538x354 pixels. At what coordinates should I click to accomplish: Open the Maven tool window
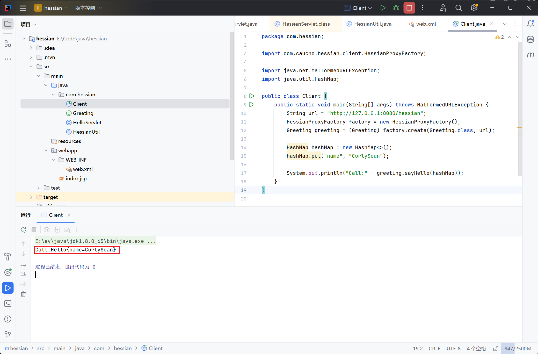click(x=530, y=55)
